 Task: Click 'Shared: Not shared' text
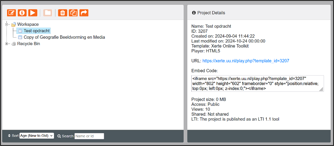coord(210,114)
